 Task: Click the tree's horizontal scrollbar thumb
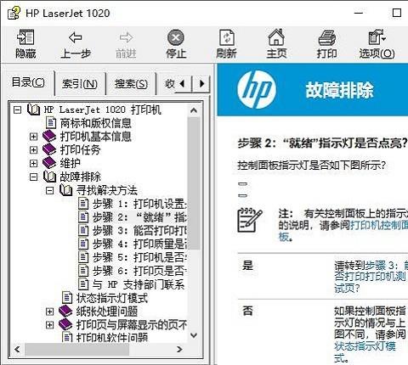(x=76, y=350)
